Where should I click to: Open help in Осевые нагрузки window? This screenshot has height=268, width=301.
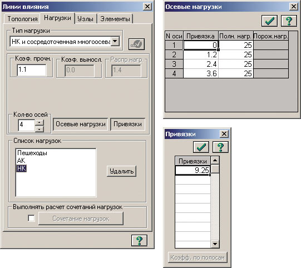(x=289, y=21)
